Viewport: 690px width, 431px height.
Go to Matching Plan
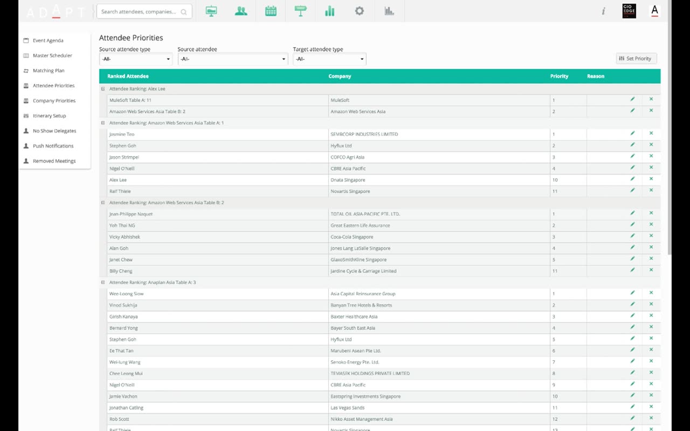(x=49, y=71)
